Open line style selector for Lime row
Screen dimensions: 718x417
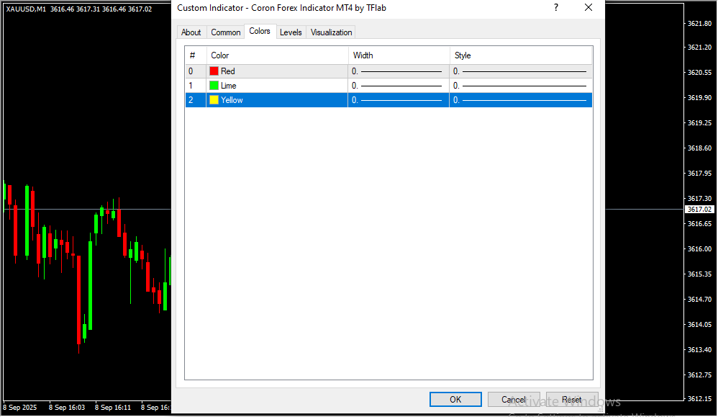[x=521, y=86]
